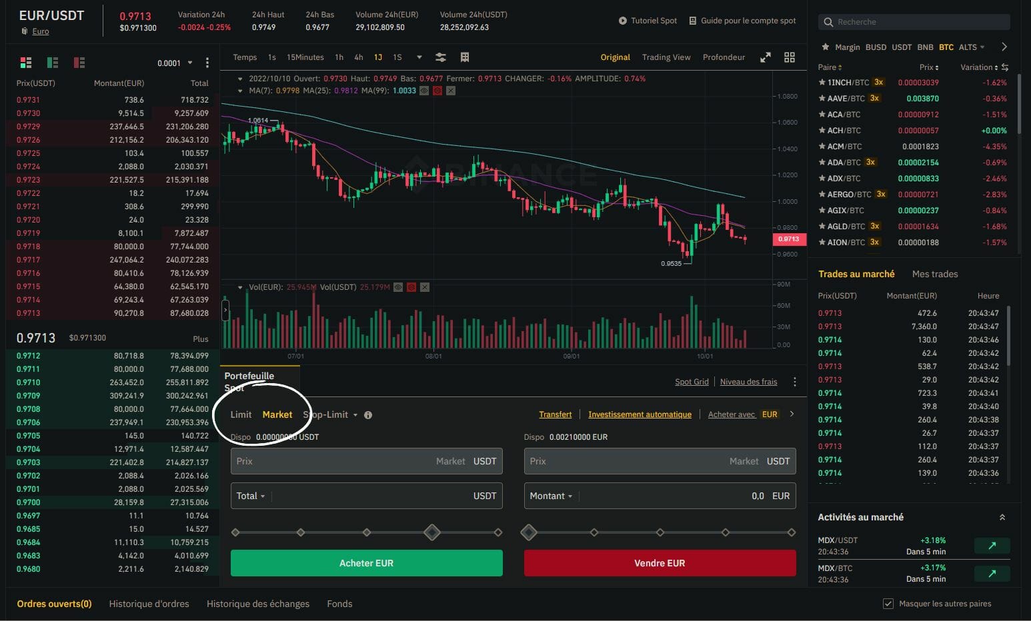Click arrow to see more market tabs

(1004, 47)
